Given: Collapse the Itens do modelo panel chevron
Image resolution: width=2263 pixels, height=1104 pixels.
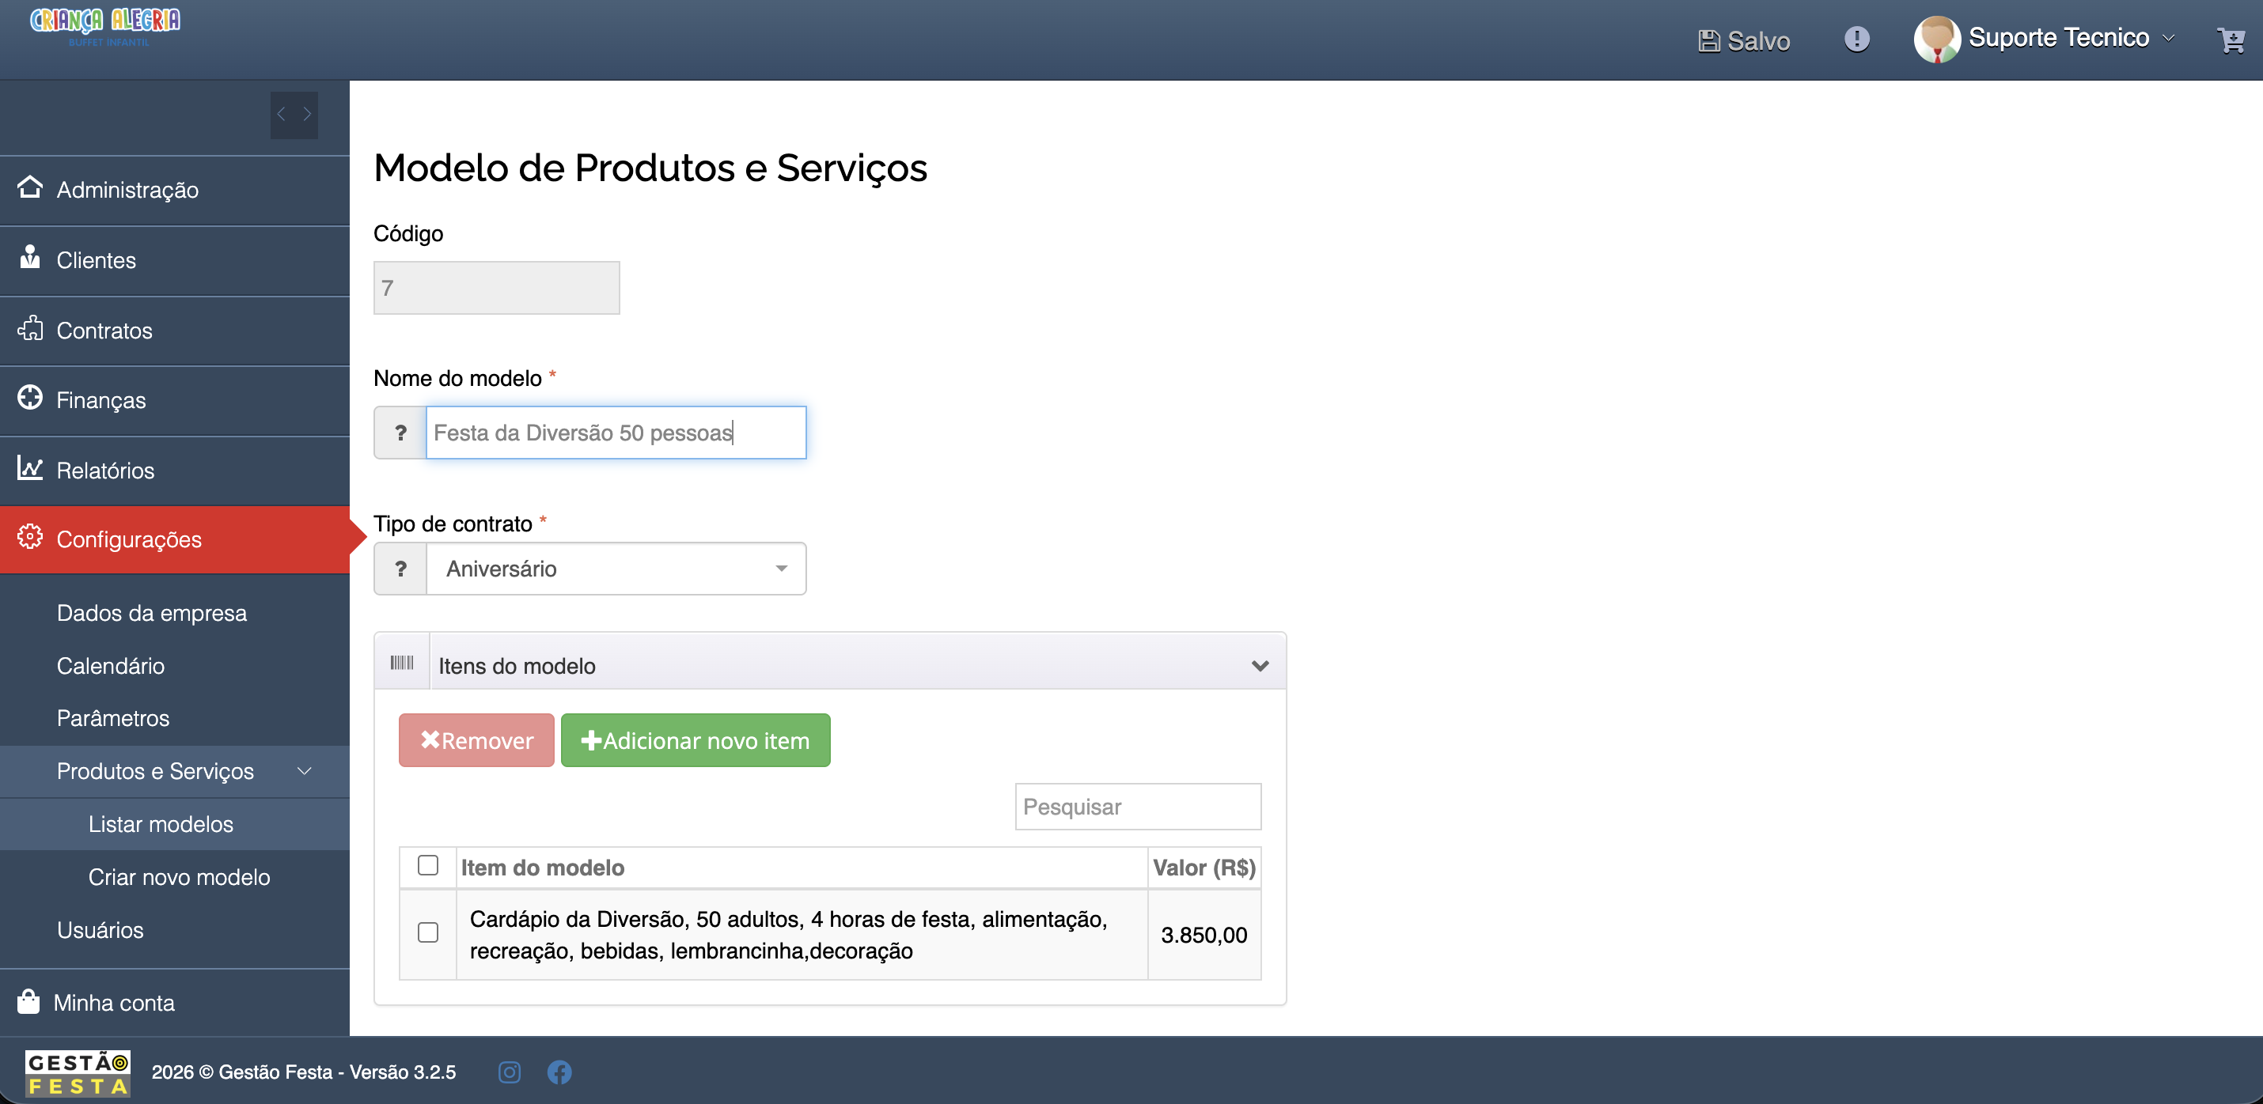Looking at the screenshot, I should 1260,665.
